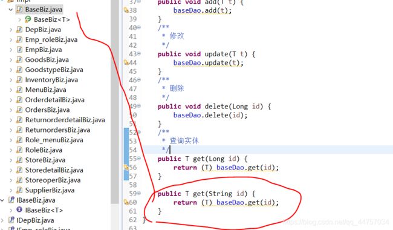This screenshot has width=393, height=230.
Task: Place cursor in 'baseDao.delete(id);' code
Action: coord(210,115)
